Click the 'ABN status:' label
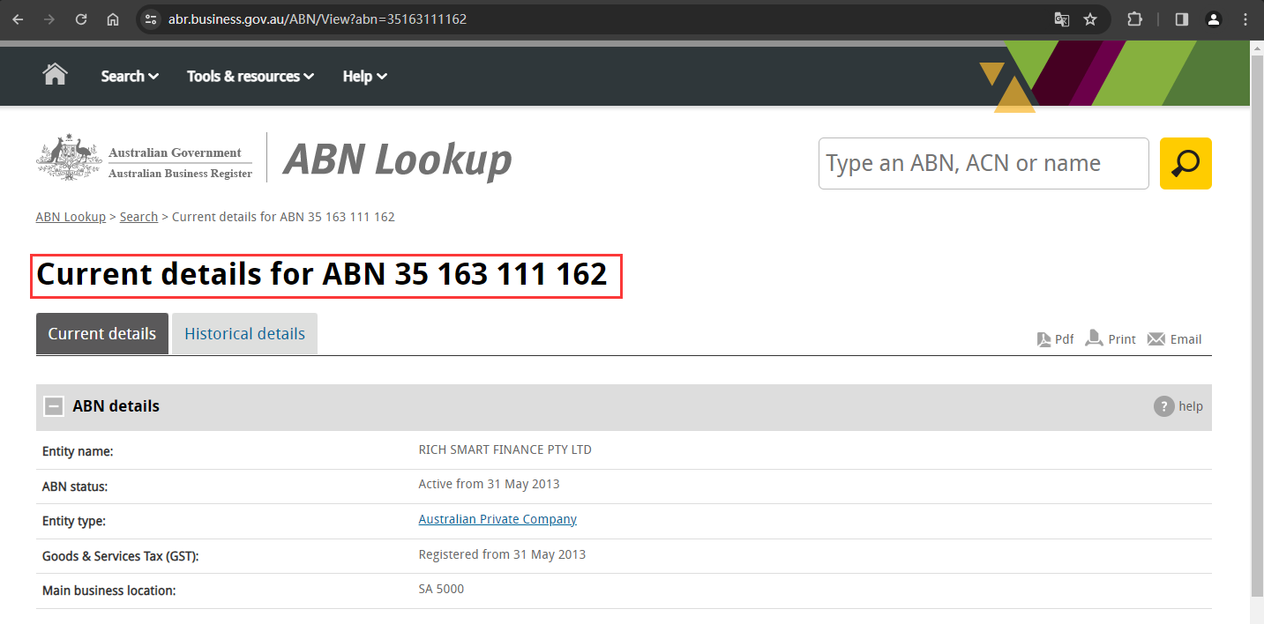This screenshot has width=1264, height=624. point(75,487)
